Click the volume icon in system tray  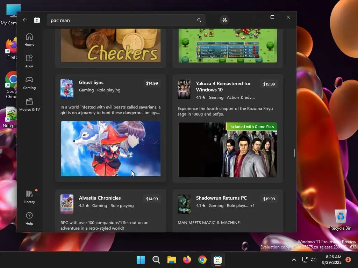point(313,260)
